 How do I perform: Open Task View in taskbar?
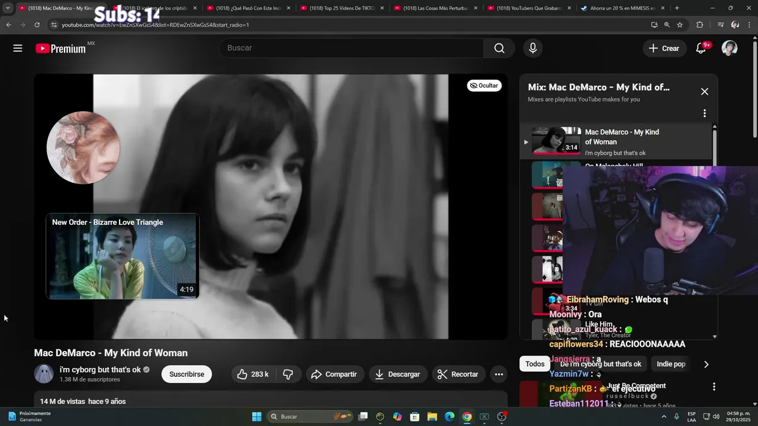click(x=364, y=417)
